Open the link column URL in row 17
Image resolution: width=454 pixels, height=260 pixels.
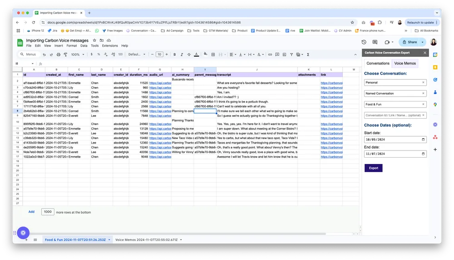[331, 157]
